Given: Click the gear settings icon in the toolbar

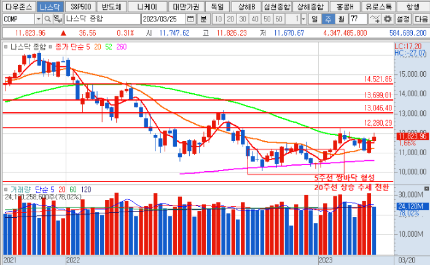Looking at the screenshot, I should pyautogui.click(x=388, y=19).
